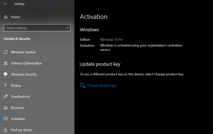The width and height of the screenshot is (213, 134).
Task: Click the activation status message text
Action: point(141,47)
